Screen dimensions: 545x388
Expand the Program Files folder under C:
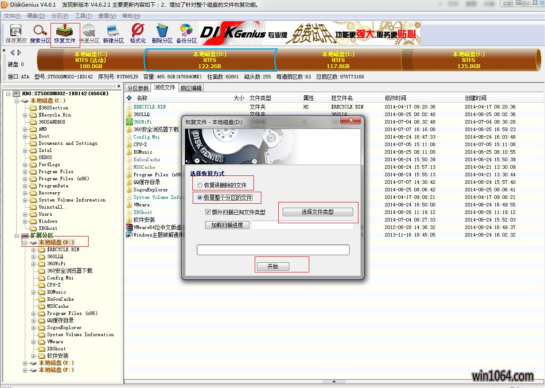[25, 171]
